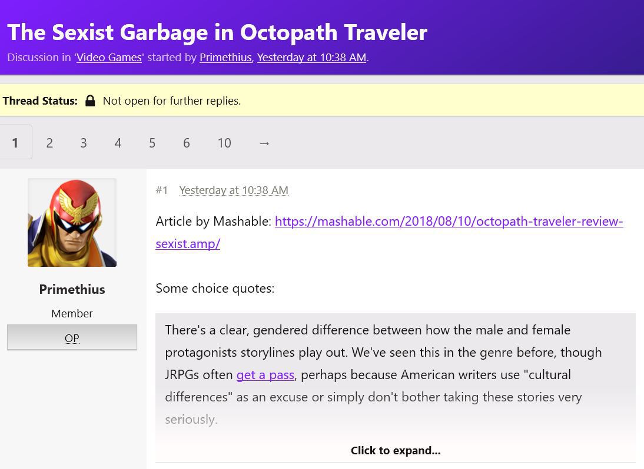
Task: Click the post timestamp 'Yesterday at 10:38 AM'
Action: [234, 190]
